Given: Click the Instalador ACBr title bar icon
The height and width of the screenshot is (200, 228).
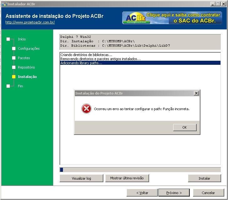Looking at the screenshot, I should [4, 4].
